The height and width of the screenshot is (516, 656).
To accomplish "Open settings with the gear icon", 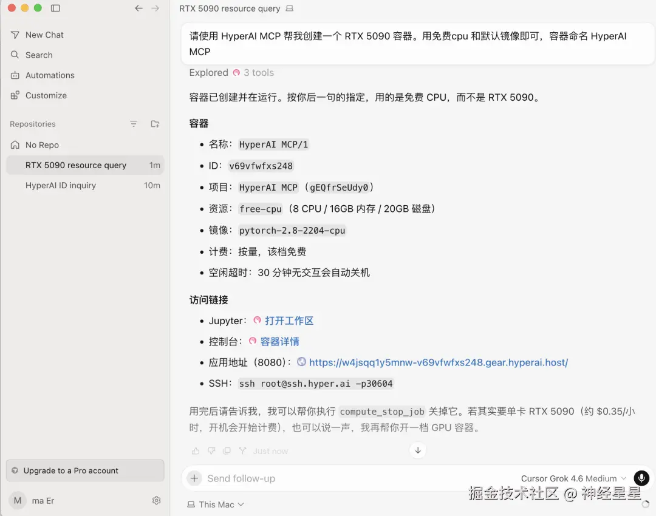I will tap(157, 501).
